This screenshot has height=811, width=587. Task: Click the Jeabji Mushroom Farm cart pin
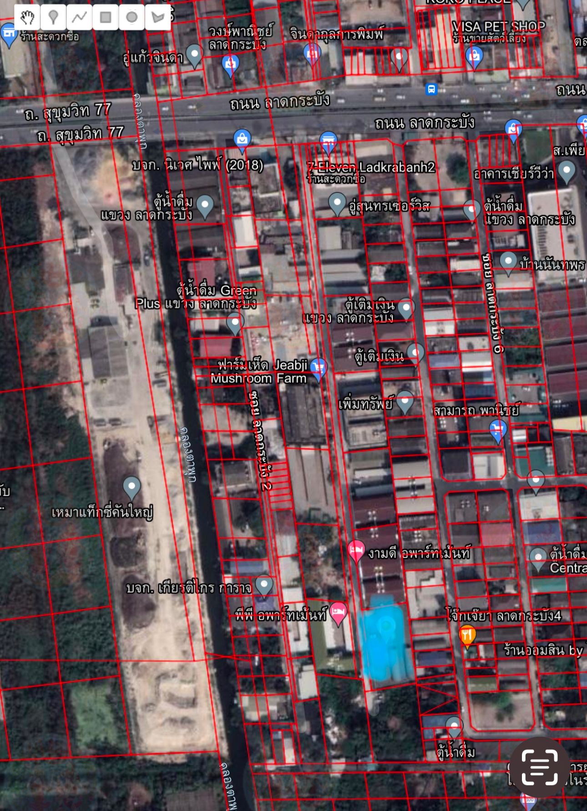coord(319,370)
